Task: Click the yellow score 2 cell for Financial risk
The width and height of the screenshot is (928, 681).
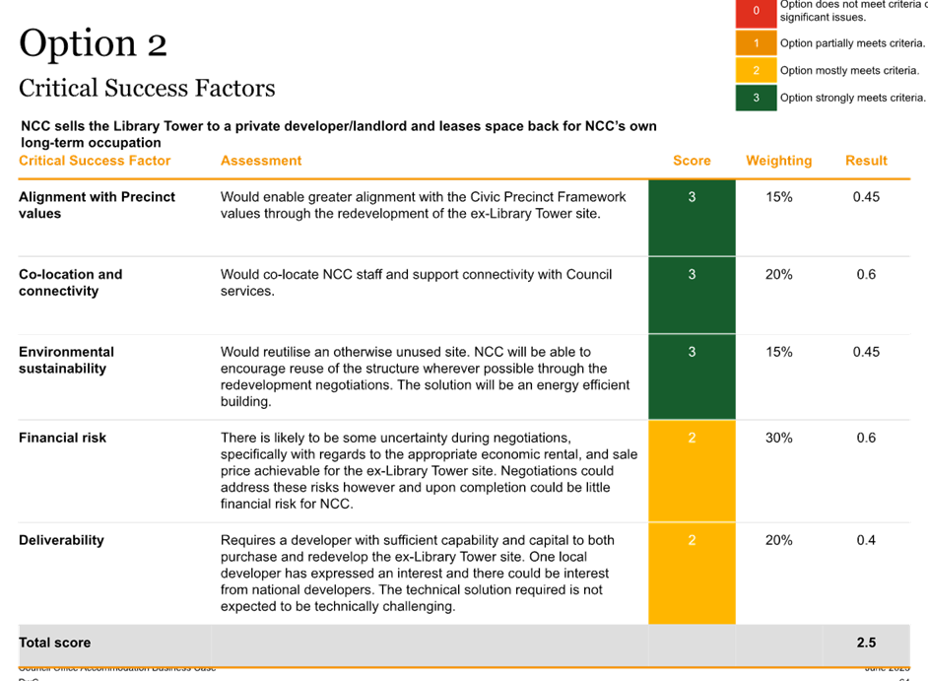Action: pos(692,471)
